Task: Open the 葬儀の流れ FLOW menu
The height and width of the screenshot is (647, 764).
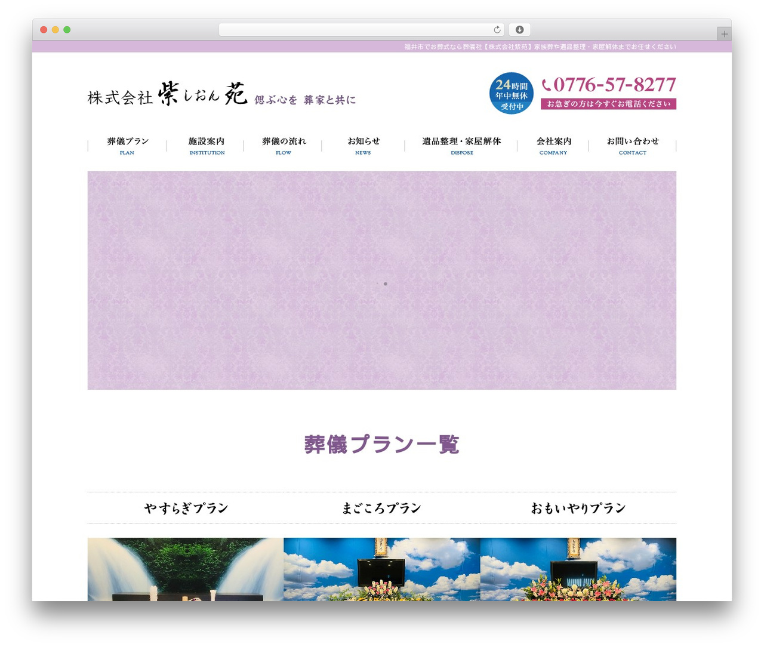Action: pyautogui.click(x=284, y=146)
